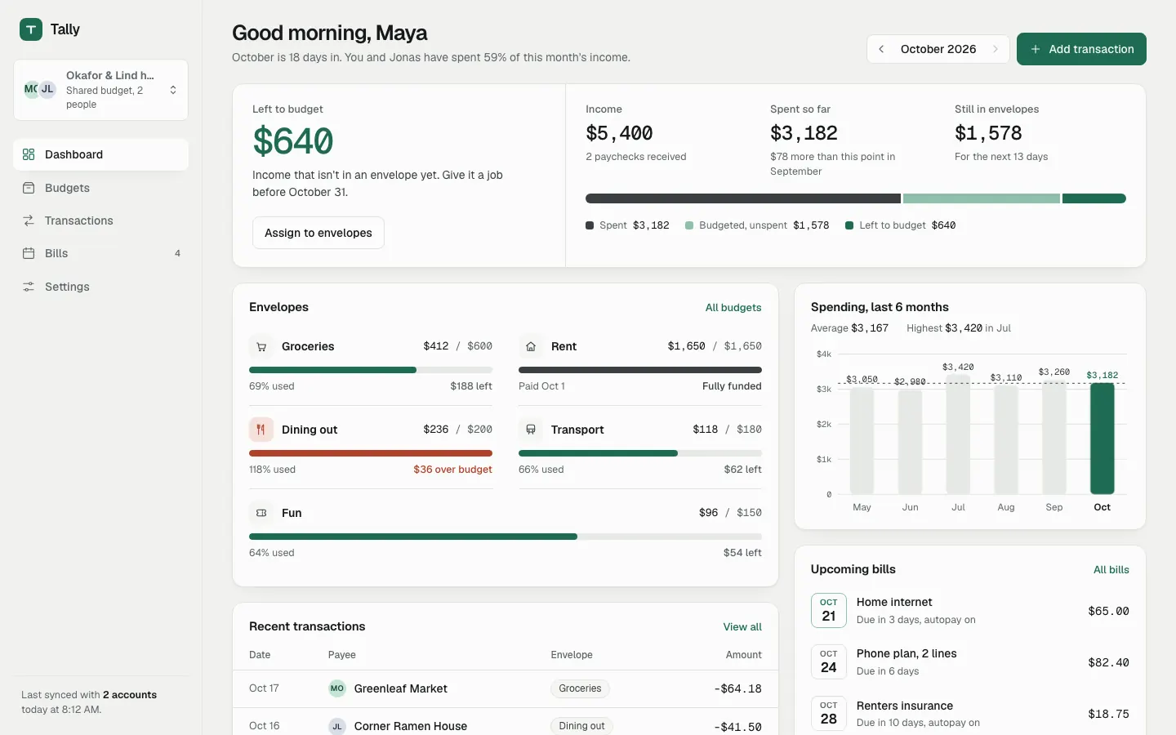This screenshot has width=1176, height=735.
Task: Click the Bills count badge 4
Action: point(177,253)
